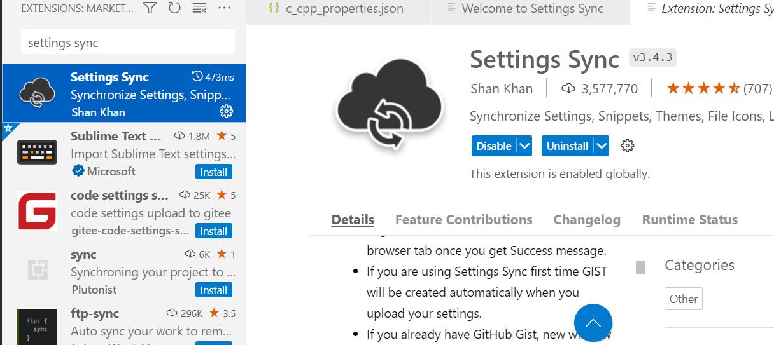
Task: Click the Other category tag
Action: 684,299
